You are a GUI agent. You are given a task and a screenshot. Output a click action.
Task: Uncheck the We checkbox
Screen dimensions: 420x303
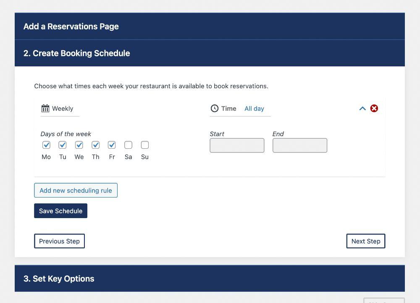(79, 145)
